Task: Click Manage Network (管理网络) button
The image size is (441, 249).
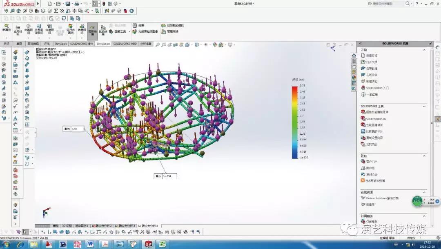Action: tap(170, 31)
